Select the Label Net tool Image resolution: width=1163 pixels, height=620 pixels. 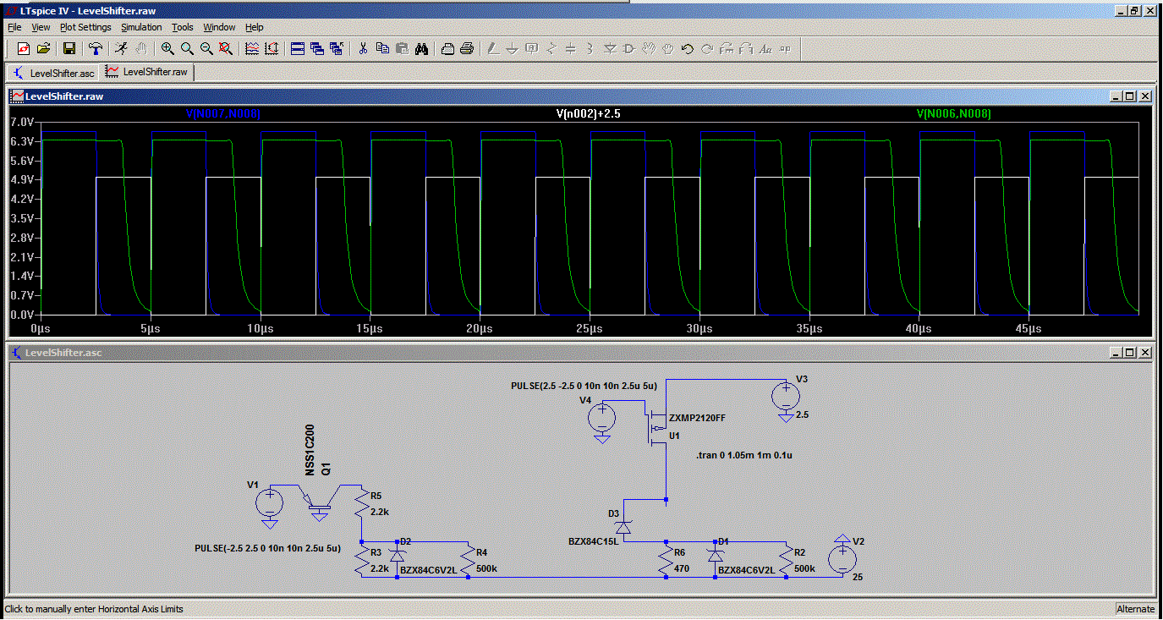tap(532, 49)
